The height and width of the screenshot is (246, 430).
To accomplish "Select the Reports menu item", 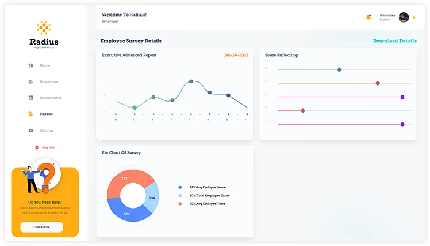I will pos(47,114).
